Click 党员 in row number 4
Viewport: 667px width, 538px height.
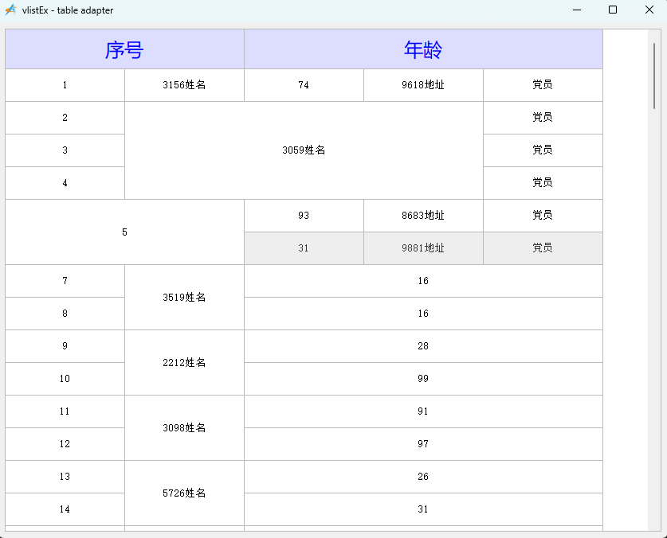point(543,183)
